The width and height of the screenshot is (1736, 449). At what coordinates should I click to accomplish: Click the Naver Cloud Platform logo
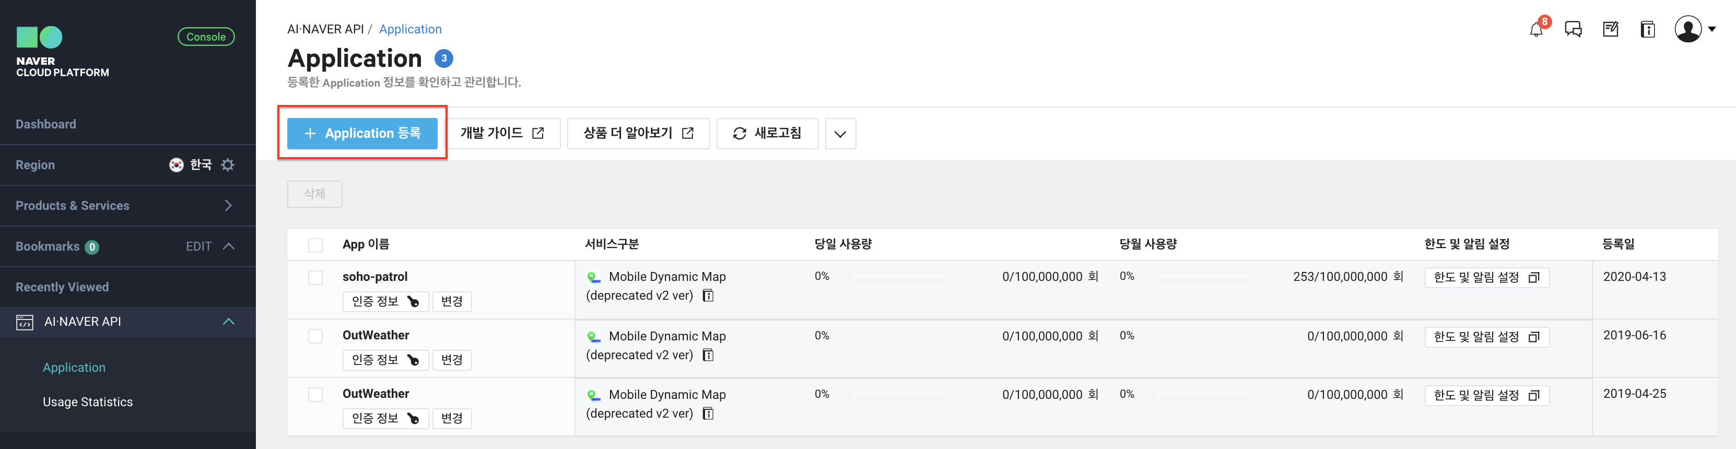[x=63, y=52]
